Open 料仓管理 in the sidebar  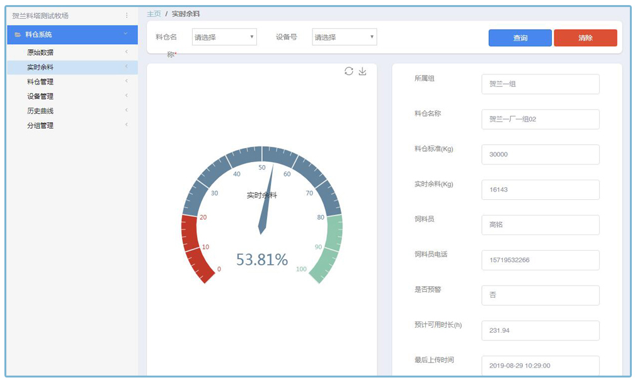[x=40, y=81]
